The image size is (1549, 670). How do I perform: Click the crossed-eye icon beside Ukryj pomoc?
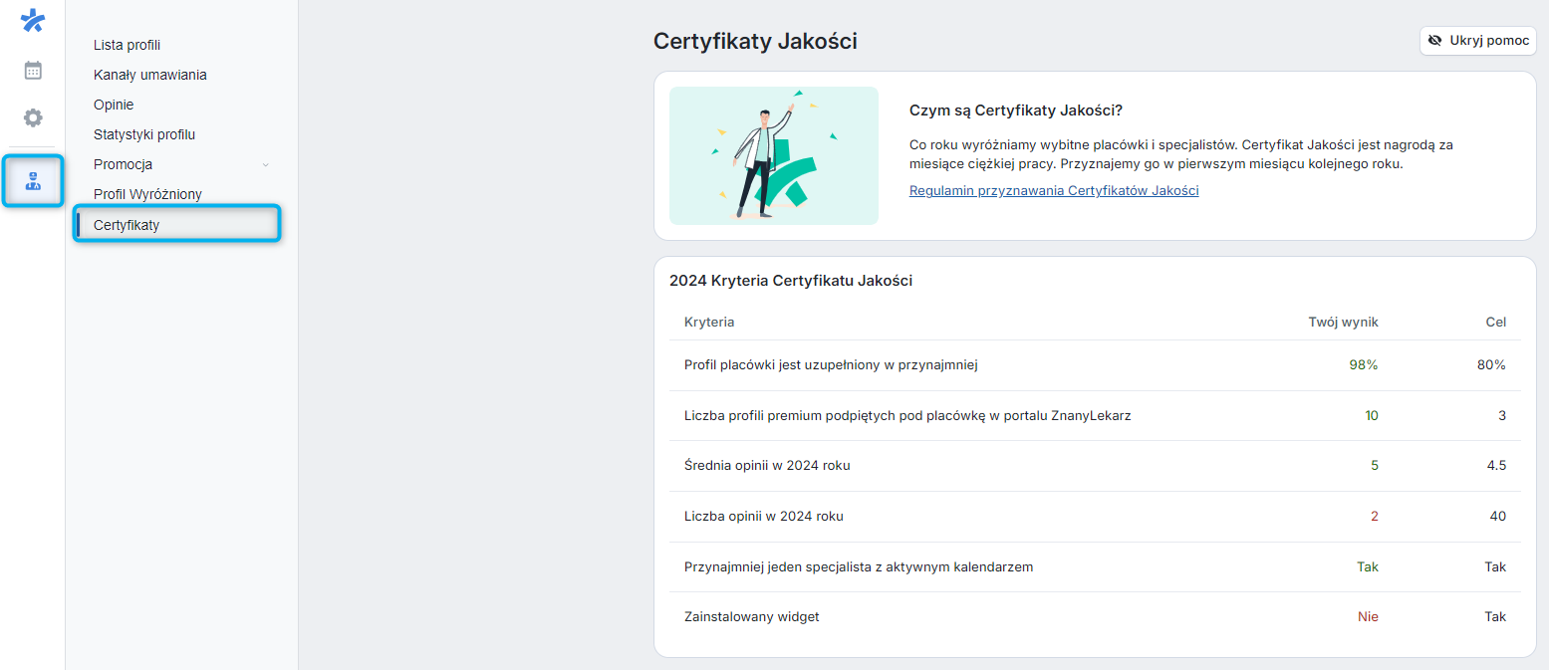1435,41
